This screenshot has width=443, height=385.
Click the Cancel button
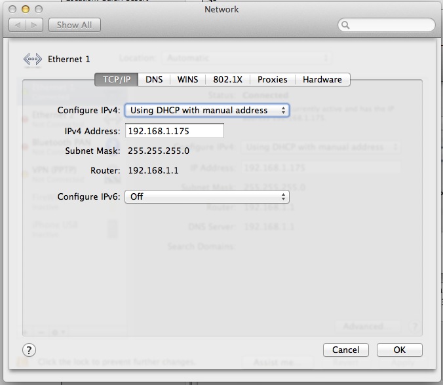[x=345, y=350]
